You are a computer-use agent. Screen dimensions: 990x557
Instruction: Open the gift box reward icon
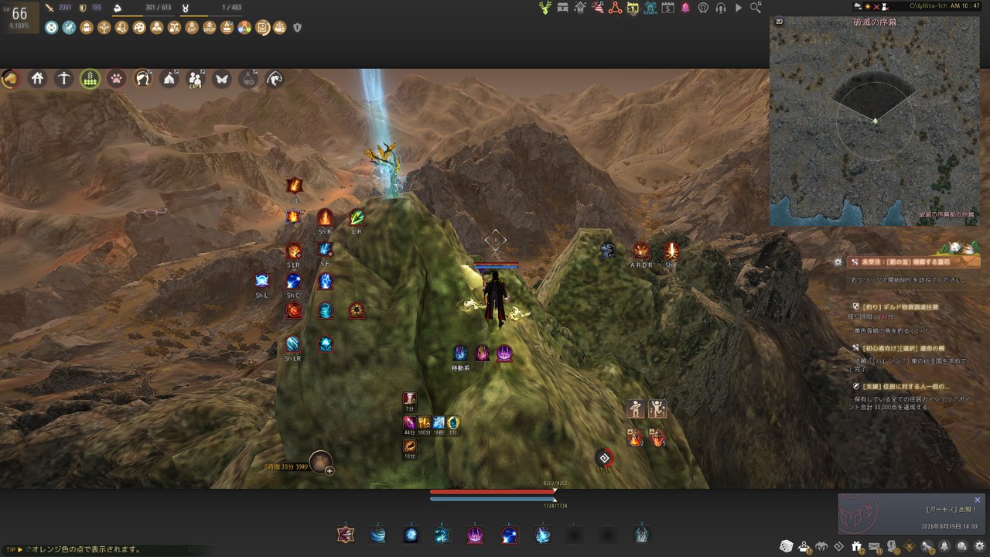(x=857, y=547)
